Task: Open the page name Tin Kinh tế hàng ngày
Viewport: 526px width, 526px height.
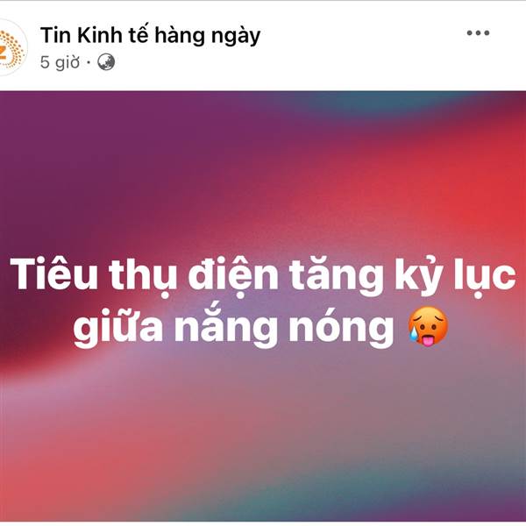Action: click(x=150, y=36)
